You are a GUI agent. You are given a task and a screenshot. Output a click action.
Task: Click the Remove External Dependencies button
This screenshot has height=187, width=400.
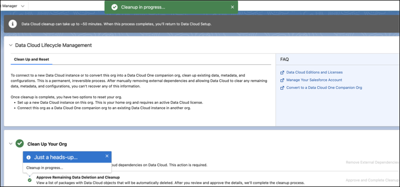(x=372, y=162)
